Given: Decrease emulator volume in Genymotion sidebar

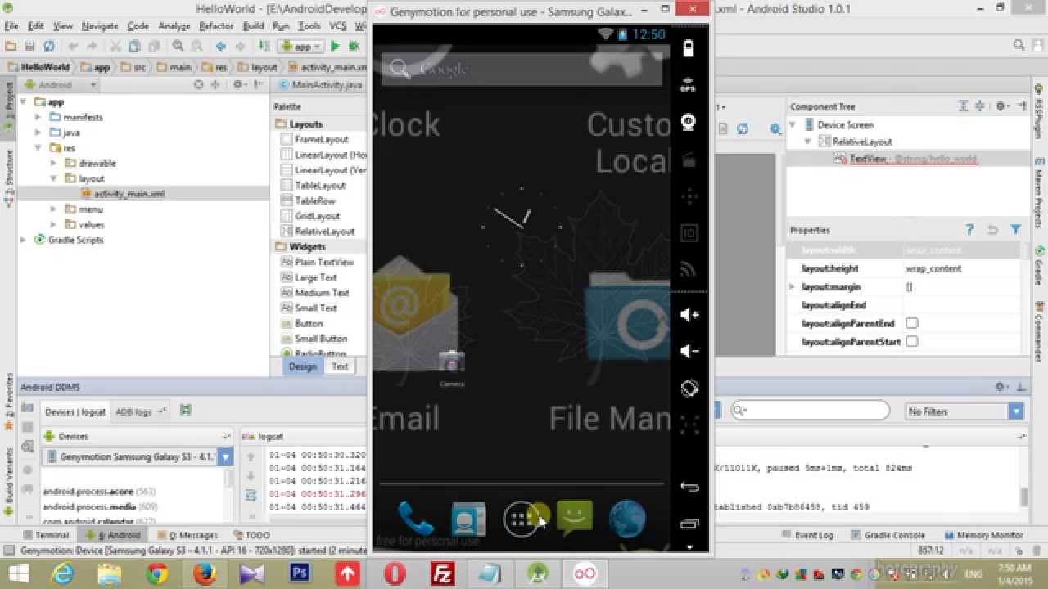Looking at the screenshot, I should click(689, 351).
